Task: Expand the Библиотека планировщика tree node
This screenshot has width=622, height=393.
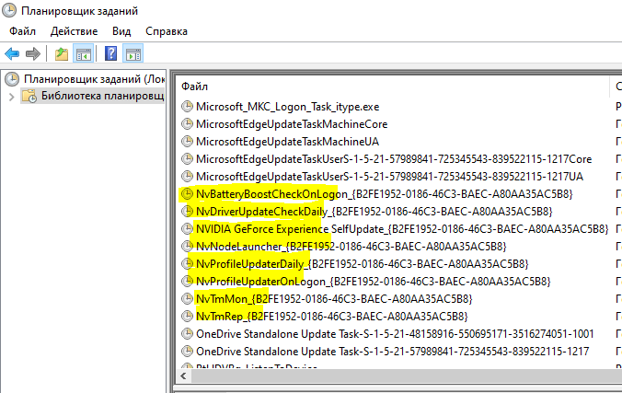Action: click(x=12, y=97)
